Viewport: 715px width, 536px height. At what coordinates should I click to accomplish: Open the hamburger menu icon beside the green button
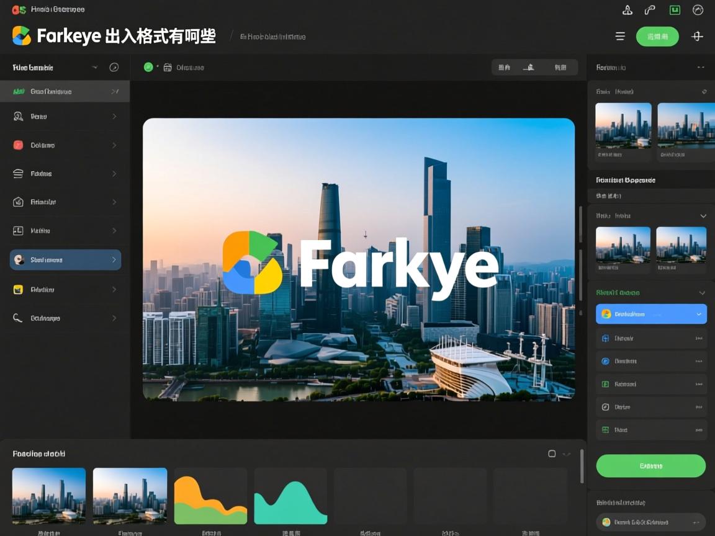click(619, 36)
